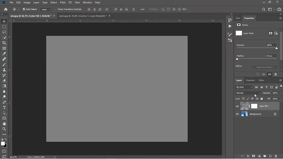Toggle lock transparent pixels
This screenshot has width=283, height=159.
(x=243, y=98)
